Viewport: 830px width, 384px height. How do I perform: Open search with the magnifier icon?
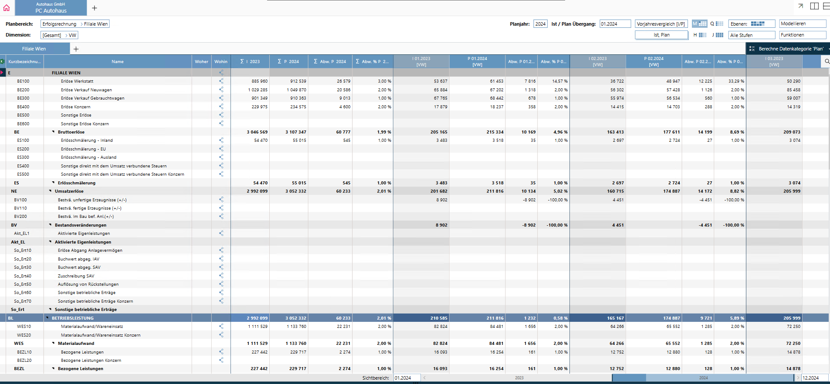click(827, 61)
